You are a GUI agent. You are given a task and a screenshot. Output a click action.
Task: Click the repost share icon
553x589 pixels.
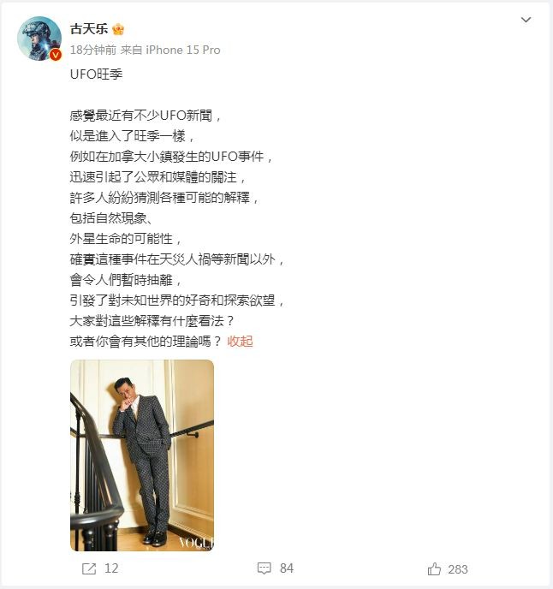[89, 568]
